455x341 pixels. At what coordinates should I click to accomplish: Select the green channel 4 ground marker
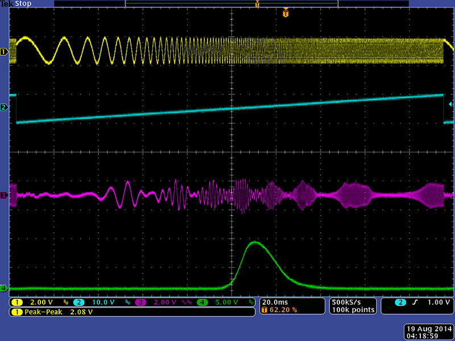(4, 289)
